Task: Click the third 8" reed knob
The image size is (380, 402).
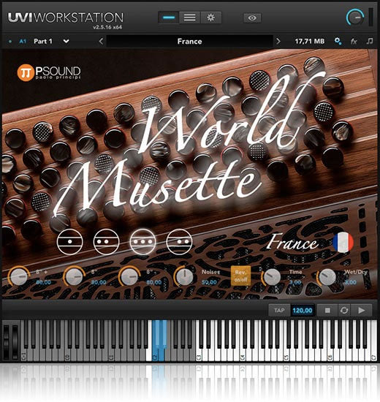Action: click(x=129, y=276)
